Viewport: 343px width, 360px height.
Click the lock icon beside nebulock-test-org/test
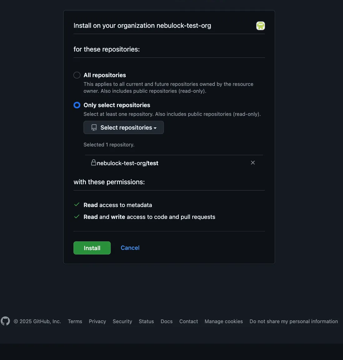pyautogui.click(x=93, y=163)
